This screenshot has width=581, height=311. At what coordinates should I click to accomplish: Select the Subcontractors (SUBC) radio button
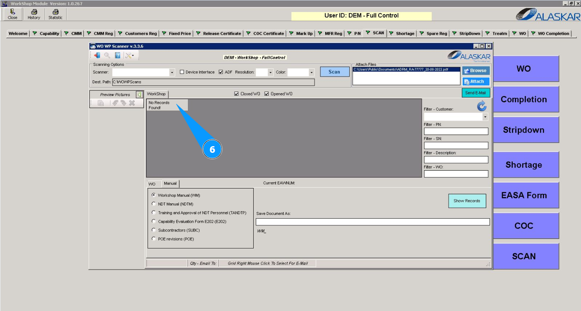click(x=154, y=230)
